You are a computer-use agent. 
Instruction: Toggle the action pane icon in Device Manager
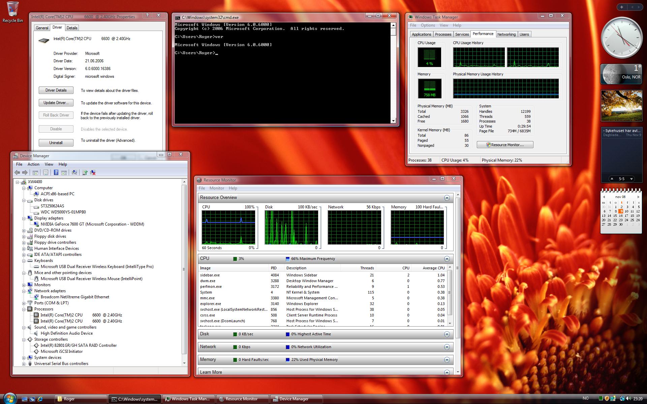64,172
